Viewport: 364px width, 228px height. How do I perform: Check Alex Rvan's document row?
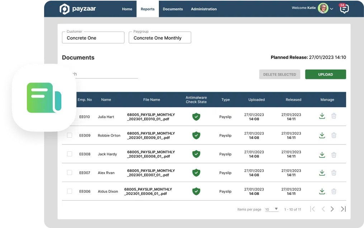coord(69,172)
